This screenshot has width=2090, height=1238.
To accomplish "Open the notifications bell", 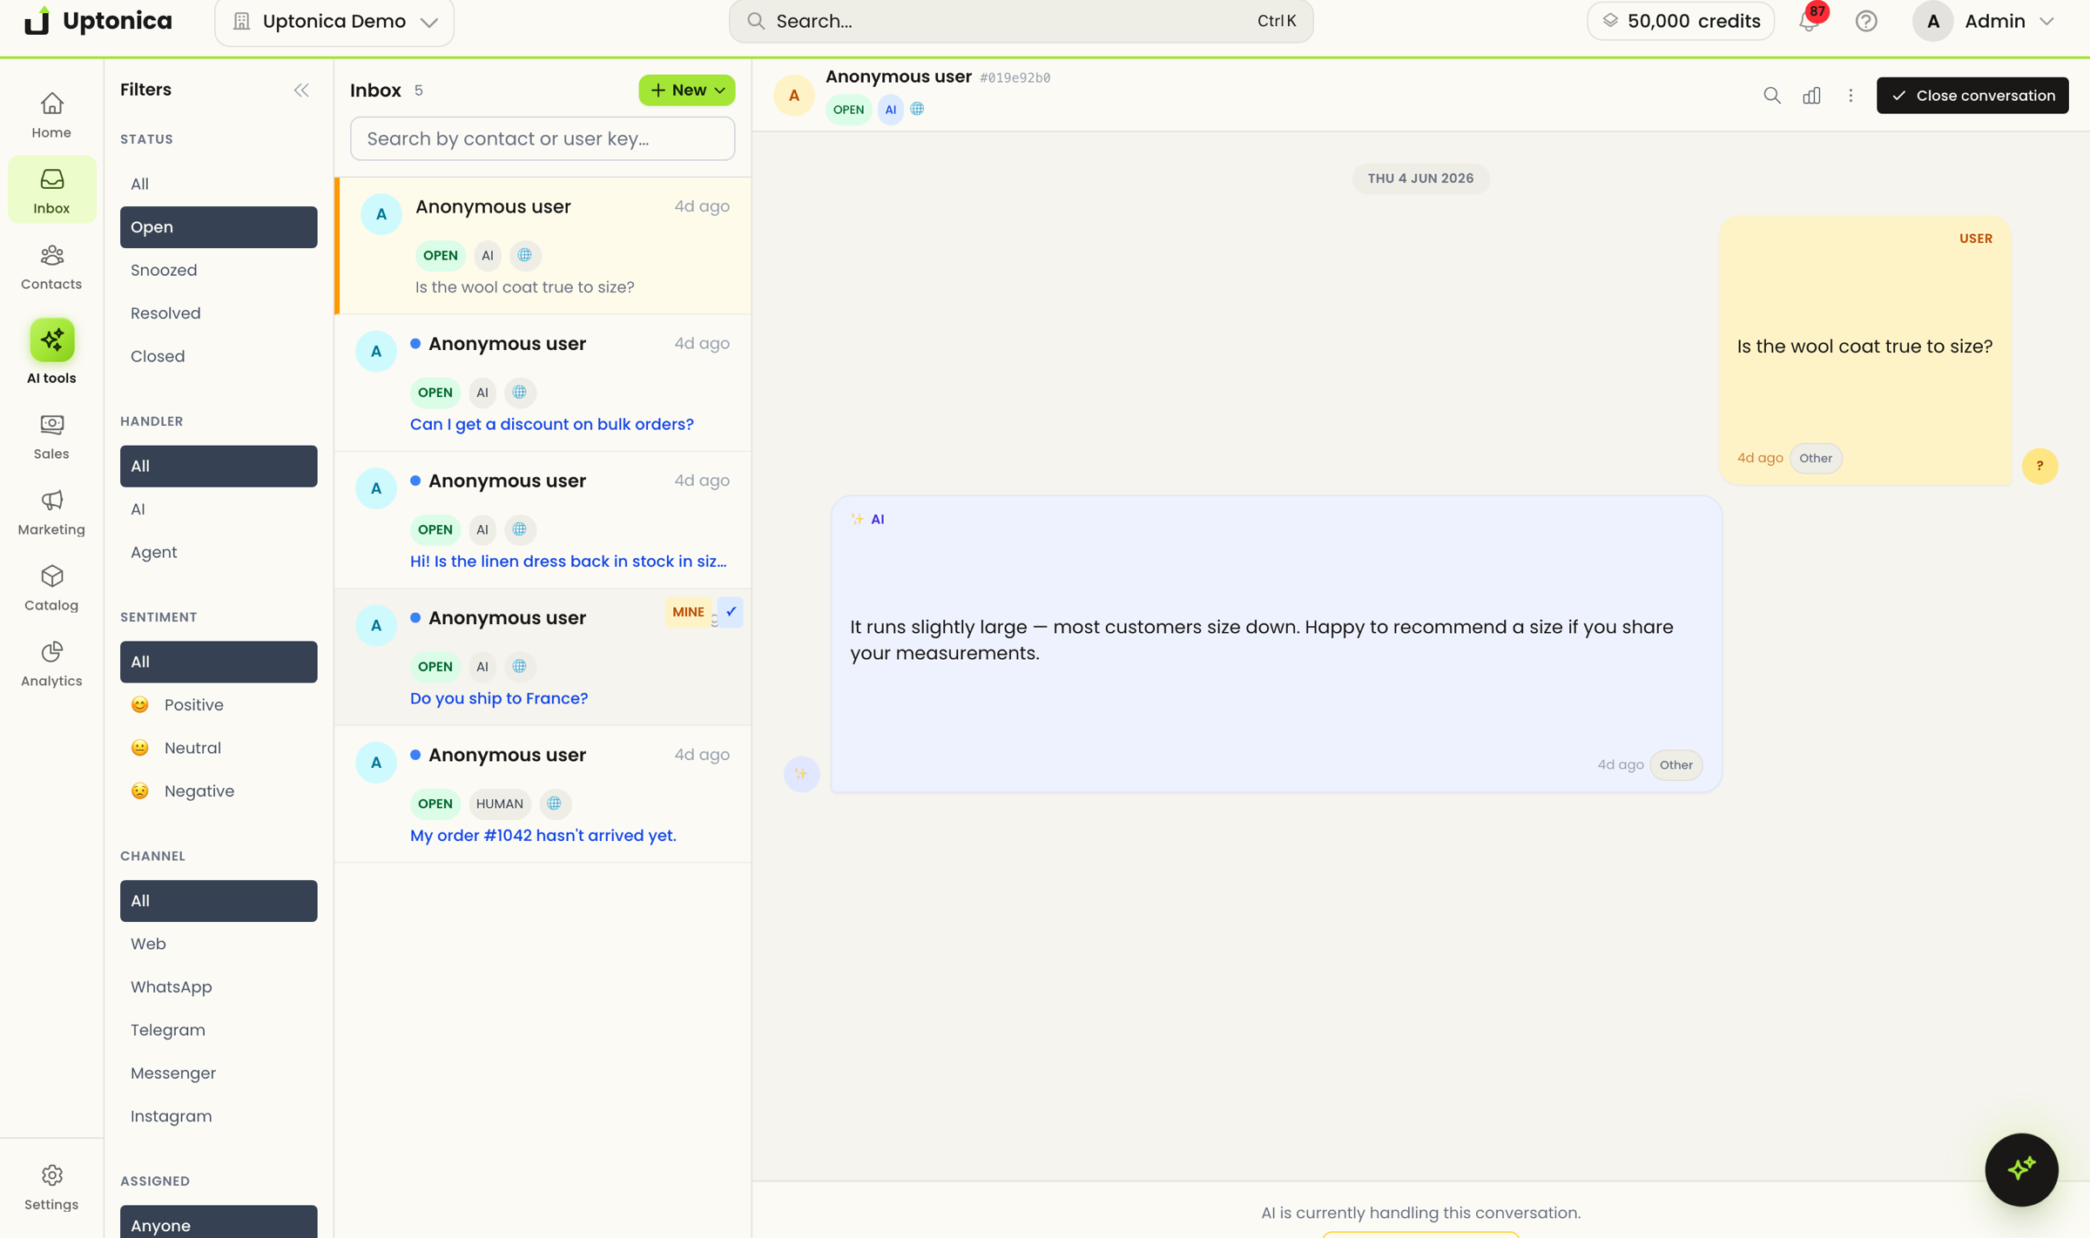I will (x=1810, y=21).
